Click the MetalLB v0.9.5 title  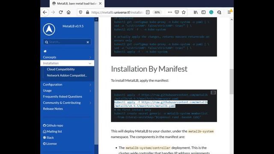73,26
